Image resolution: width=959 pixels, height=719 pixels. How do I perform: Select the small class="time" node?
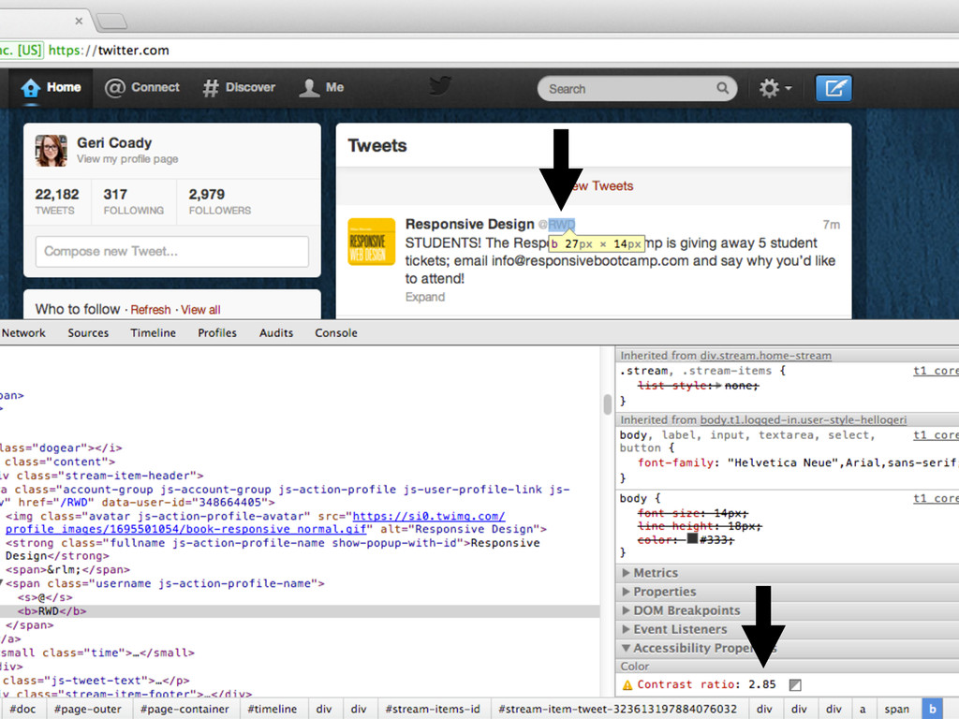click(96, 653)
